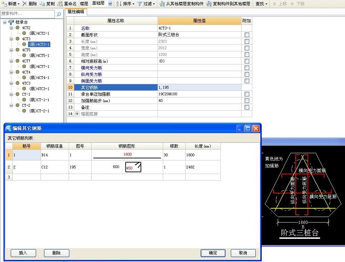Click the 上移 move up arrow icon
The width and height of the screenshot is (345, 262).
[x=275, y=4]
